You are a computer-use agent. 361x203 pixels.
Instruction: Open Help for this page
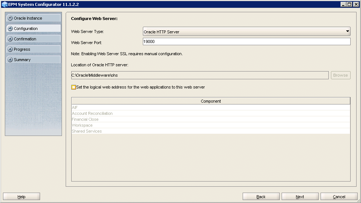click(22, 197)
